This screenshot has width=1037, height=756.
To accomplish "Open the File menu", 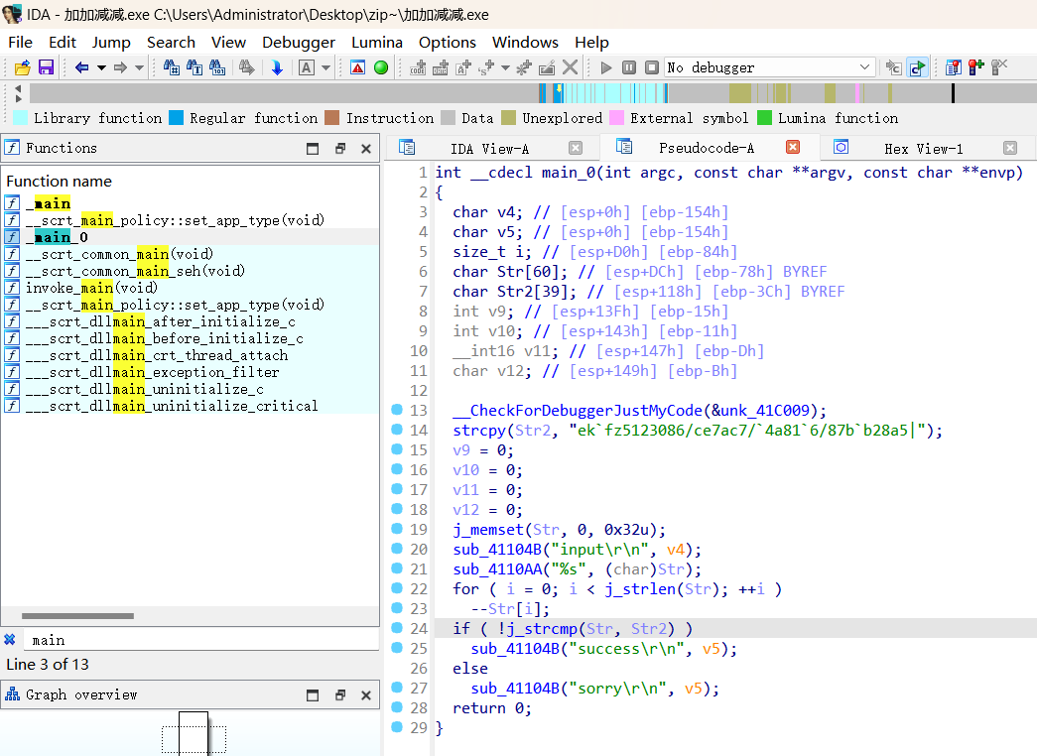I will coord(21,43).
